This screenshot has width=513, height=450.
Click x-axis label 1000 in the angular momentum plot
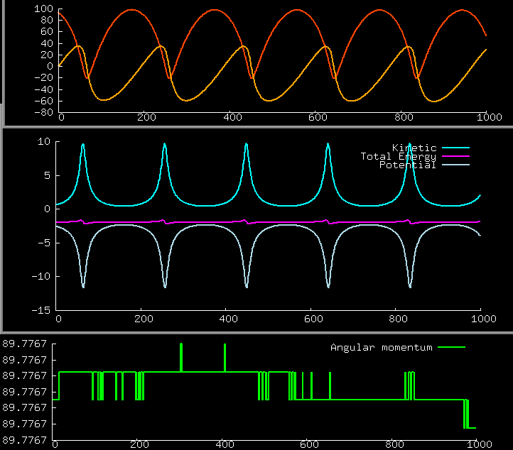[x=480, y=445]
